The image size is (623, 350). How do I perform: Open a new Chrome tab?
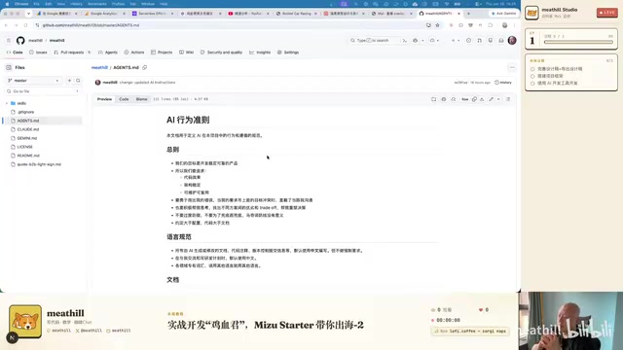click(x=468, y=13)
